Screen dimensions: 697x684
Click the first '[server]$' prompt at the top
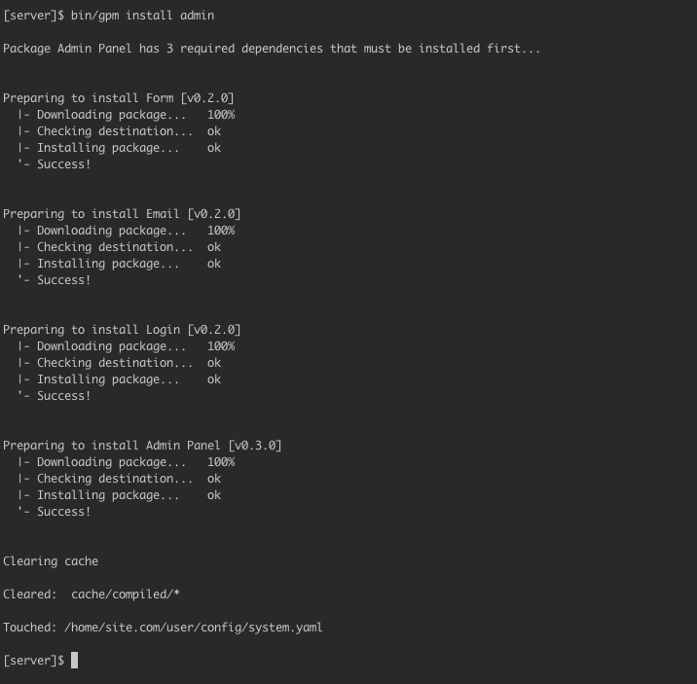click(x=33, y=15)
